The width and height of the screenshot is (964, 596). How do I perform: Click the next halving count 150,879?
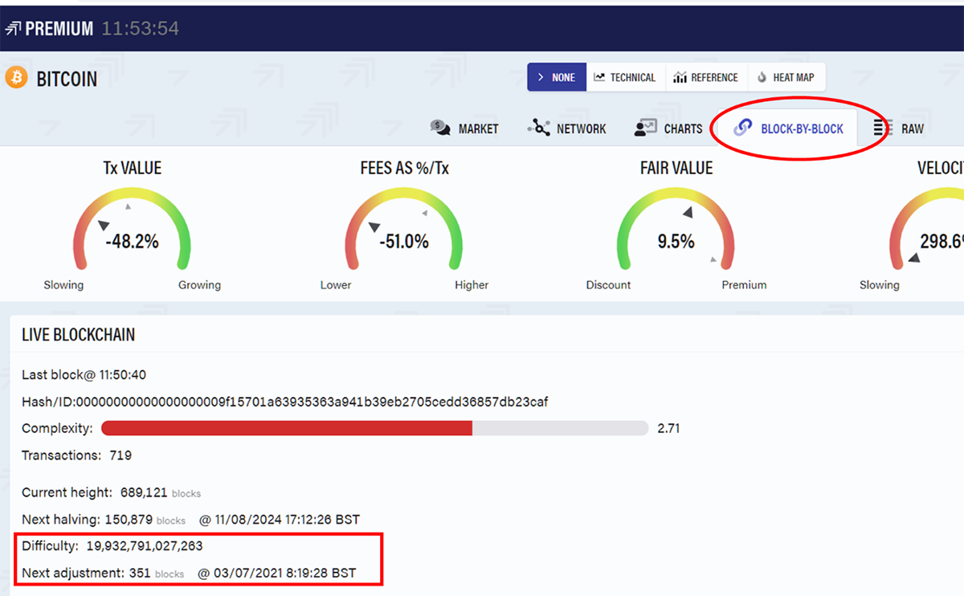[129, 520]
